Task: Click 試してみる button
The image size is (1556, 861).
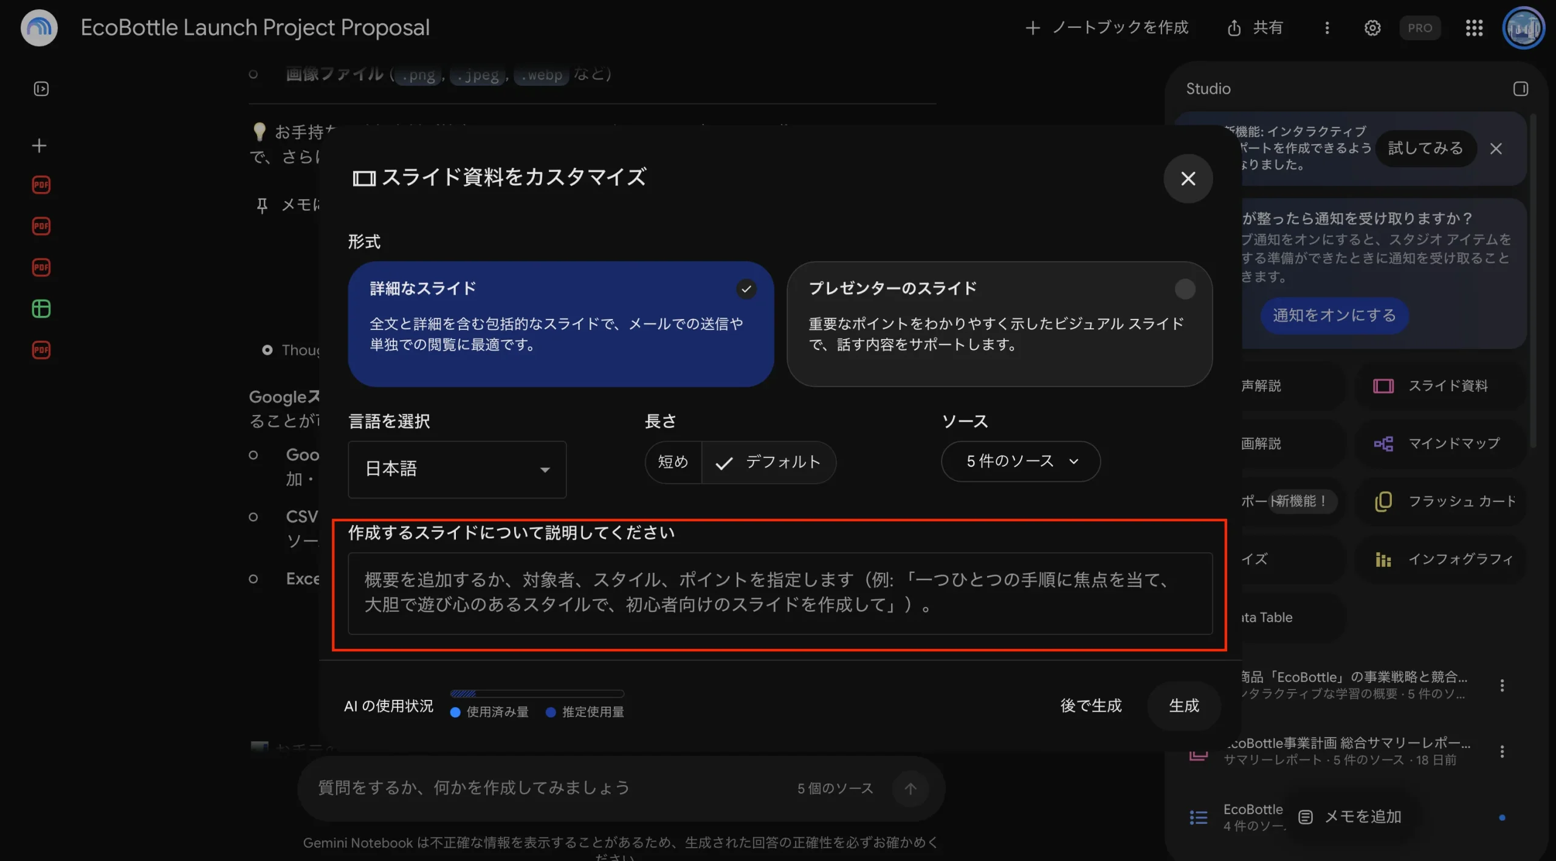Action: (x=1425, y=148)
